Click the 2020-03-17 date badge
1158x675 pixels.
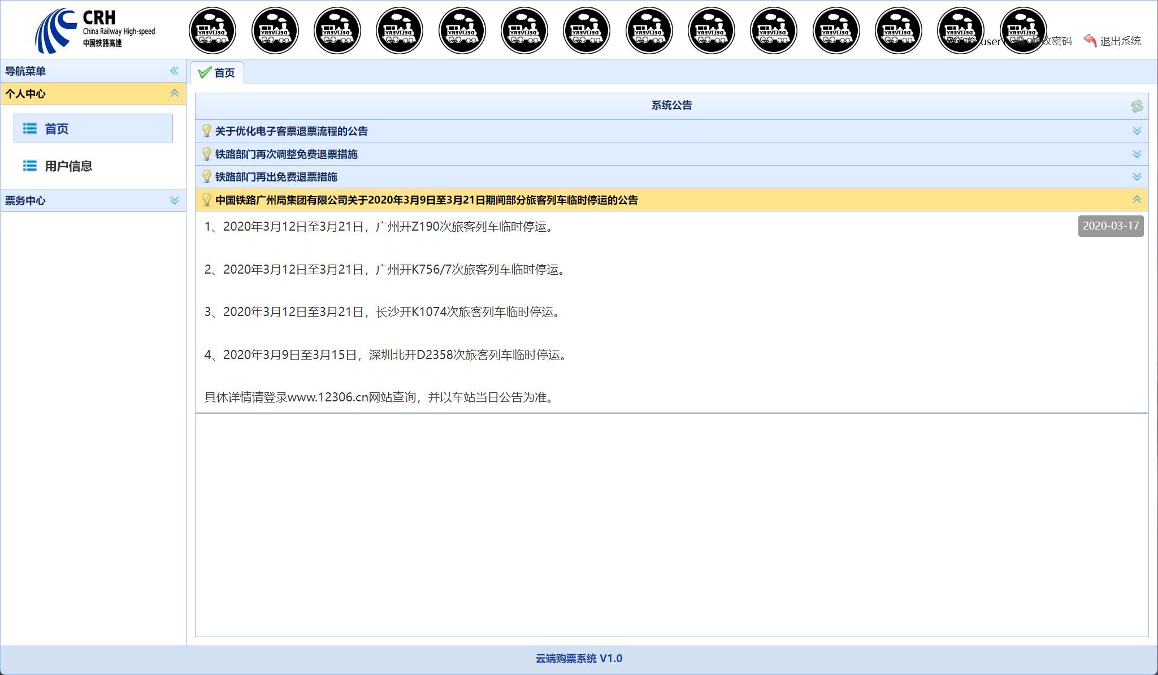(x=1110, y=226)
